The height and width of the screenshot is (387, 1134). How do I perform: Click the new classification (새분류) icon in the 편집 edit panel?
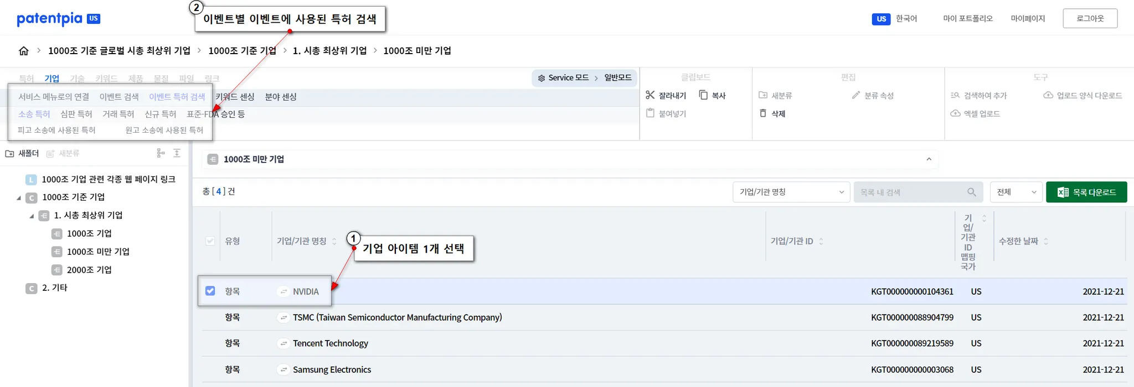click(763, 95)
